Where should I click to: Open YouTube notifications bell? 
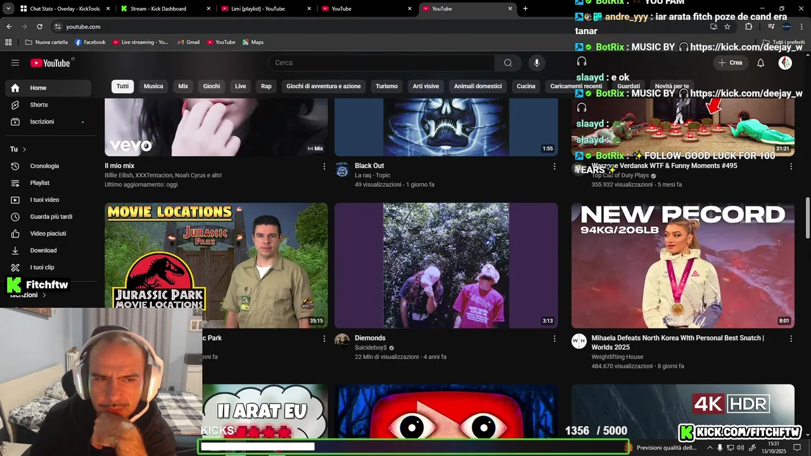(x=761, y=63)
